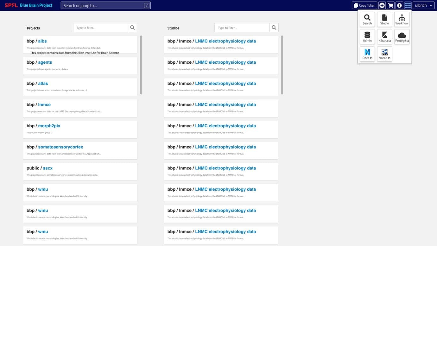Open the Studio app tile
The image size is (437, 342).
point(384,19)
